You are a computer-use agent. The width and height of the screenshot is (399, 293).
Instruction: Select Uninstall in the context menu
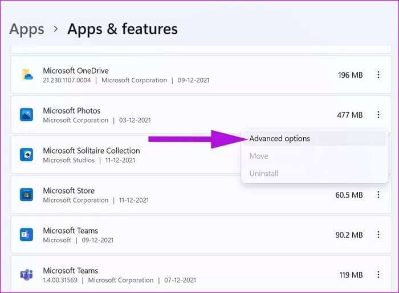(315, 174)
